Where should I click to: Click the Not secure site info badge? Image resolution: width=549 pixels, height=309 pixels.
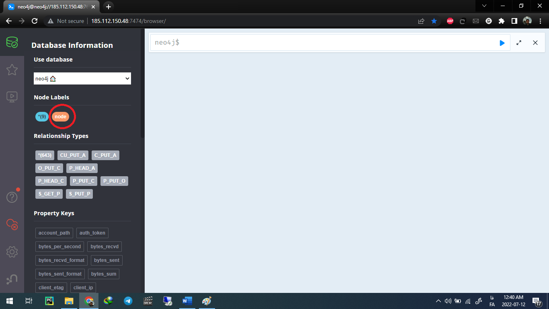click(x=66, y=21)
